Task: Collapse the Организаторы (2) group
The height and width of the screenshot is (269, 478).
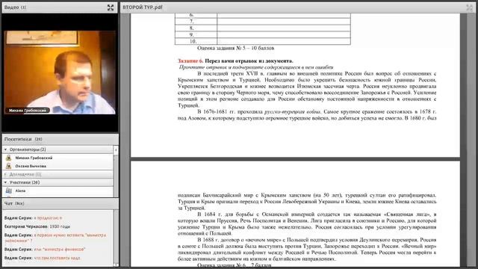Action: (5, 149)
